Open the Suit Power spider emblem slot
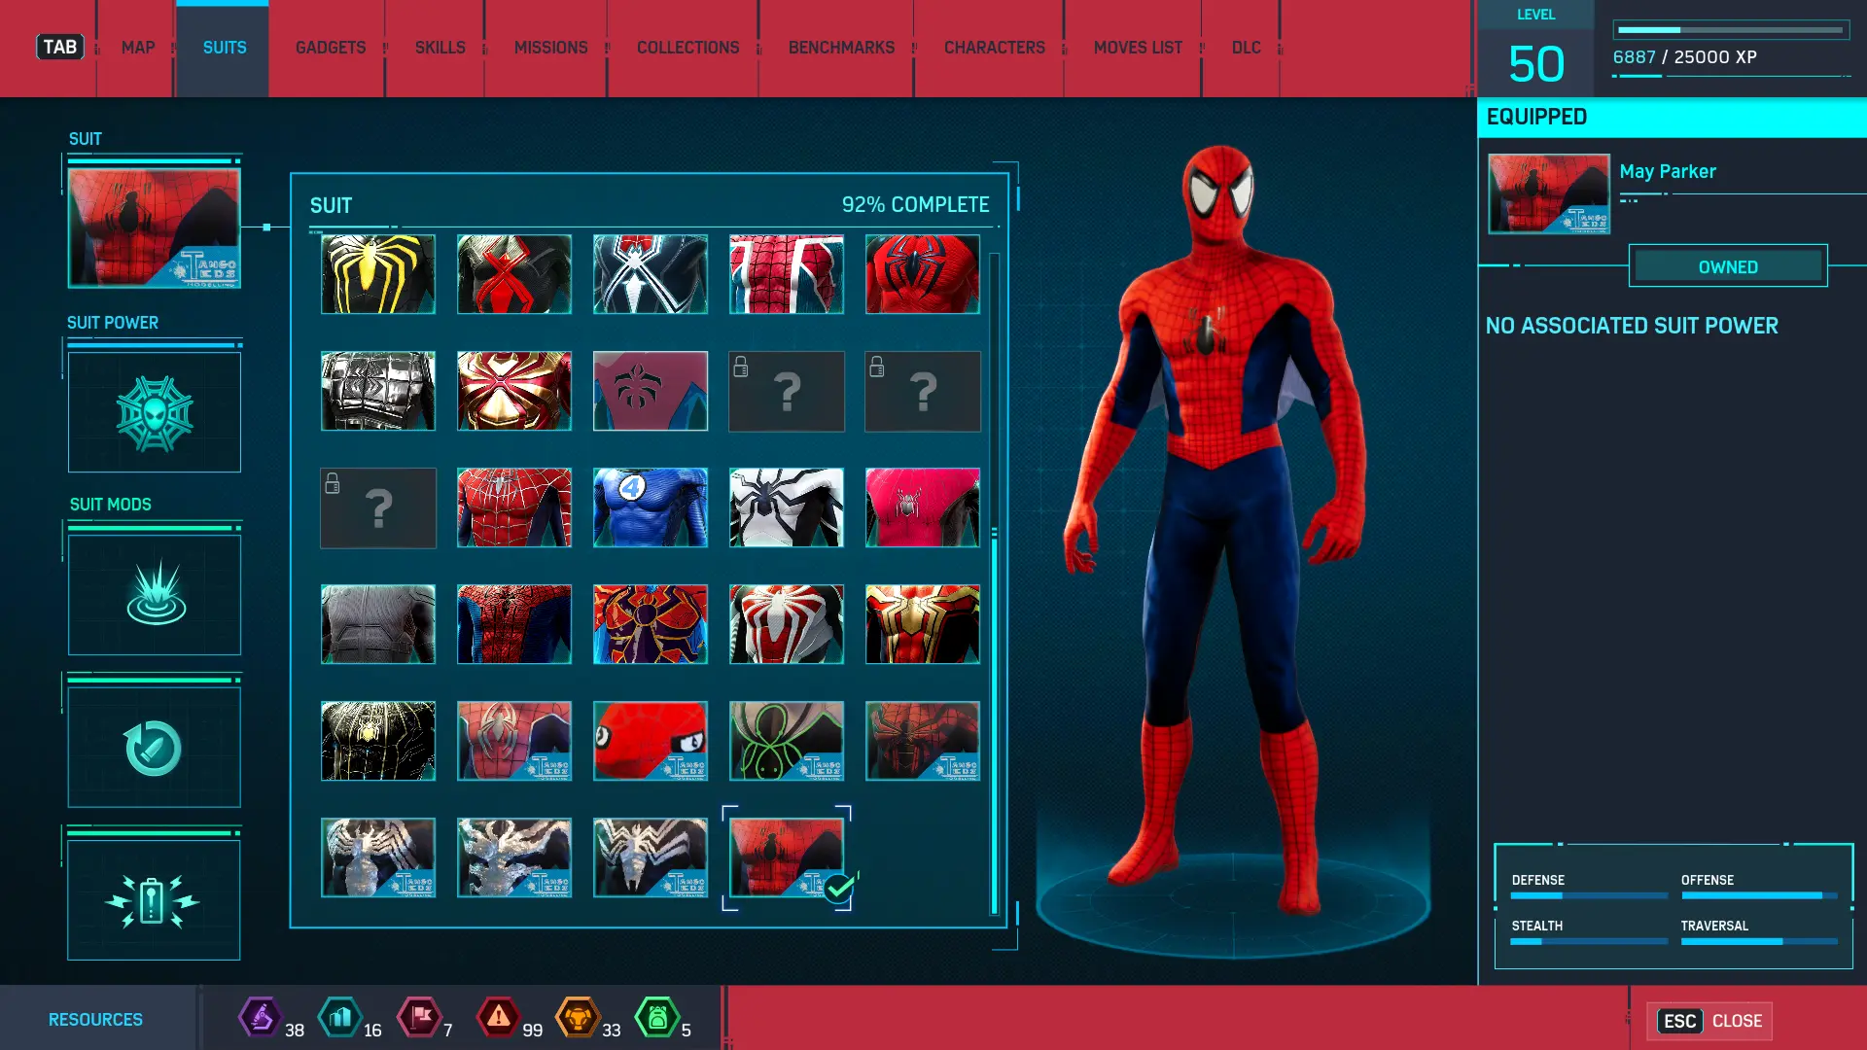This screenshot has width=1867, height=1050. click(155, 412)
